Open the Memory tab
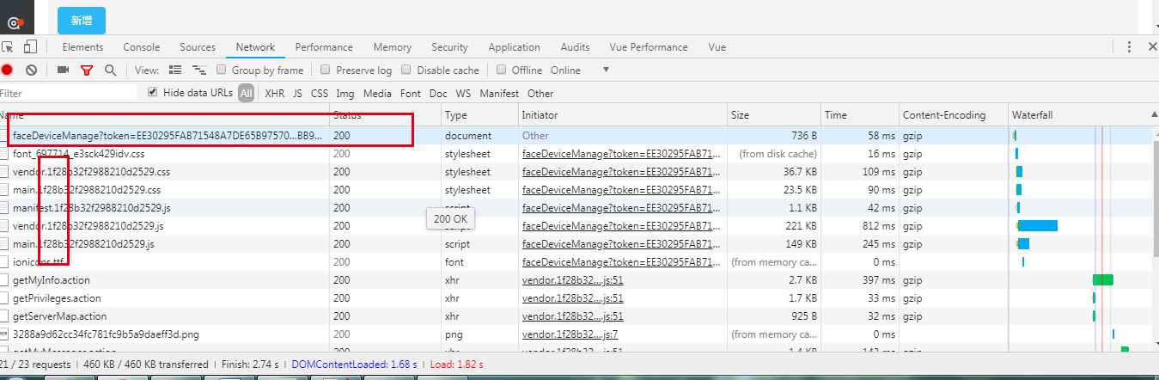This screenshot has width=1159, height=380. [x=392, y=47]
